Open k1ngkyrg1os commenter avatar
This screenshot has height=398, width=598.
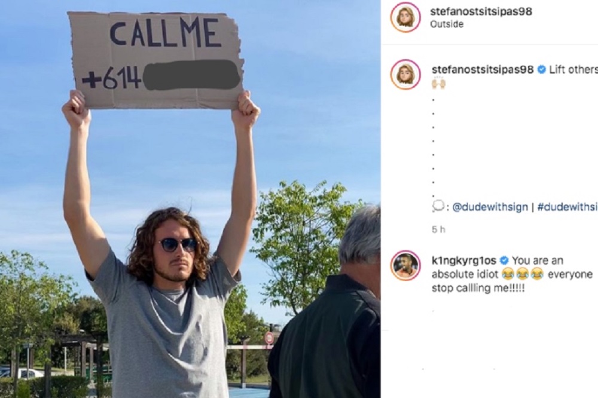pyautogui.click(x=405, y=266)
